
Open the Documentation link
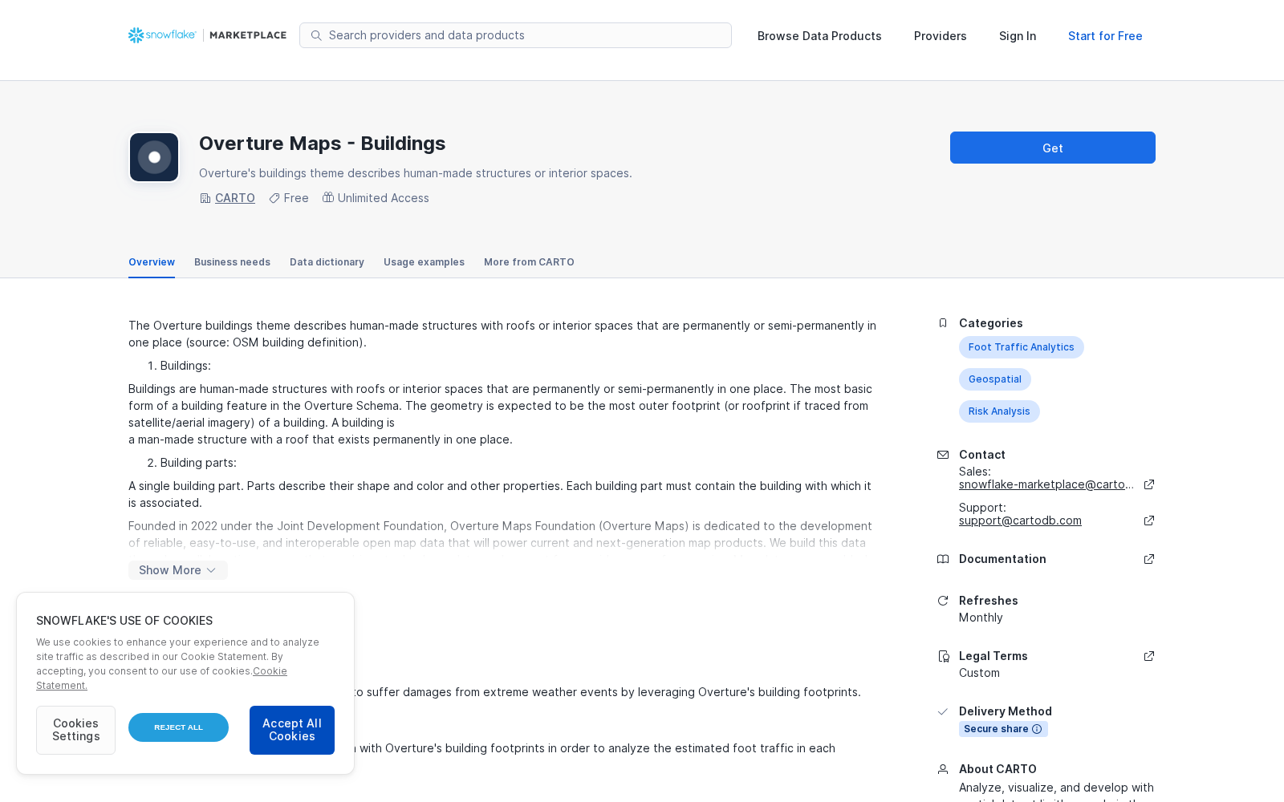tap(1002, 559)
